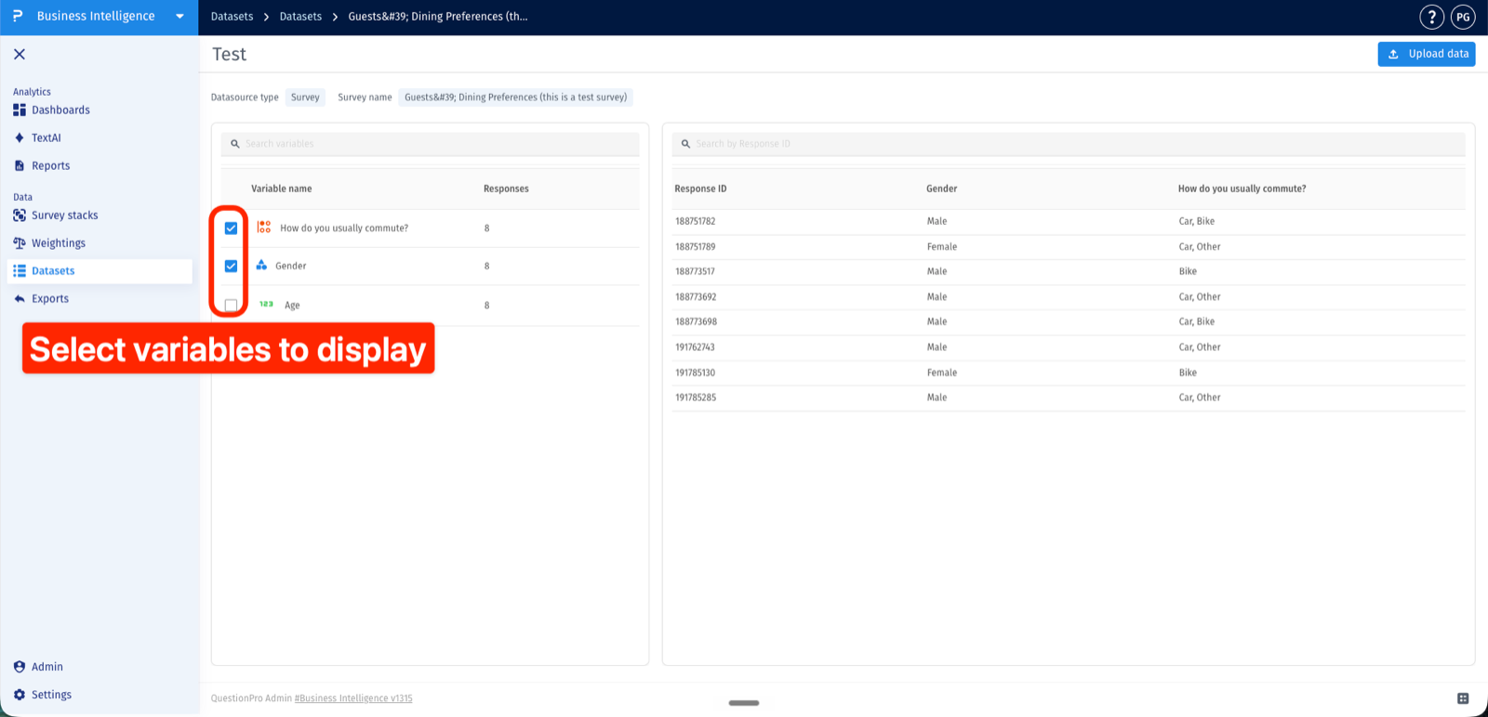This screenshot has width=1488, height=717.
Task: Focus the Search by Response ID input
Action: (1069, 144)
